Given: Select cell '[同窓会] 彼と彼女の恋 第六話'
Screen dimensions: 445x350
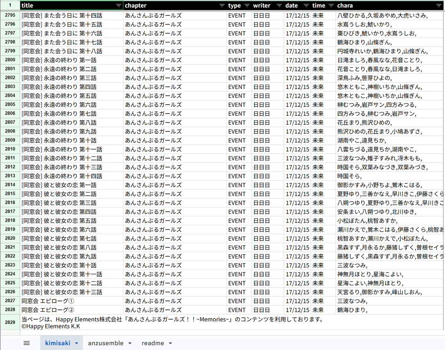Looking at the screenshot, I should pos(72,229).
